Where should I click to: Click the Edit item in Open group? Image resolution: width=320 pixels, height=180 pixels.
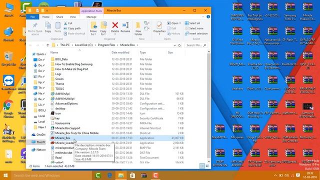(172, 28)
